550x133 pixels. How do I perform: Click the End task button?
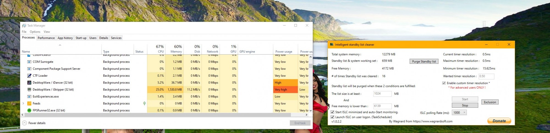click(300, 123)
